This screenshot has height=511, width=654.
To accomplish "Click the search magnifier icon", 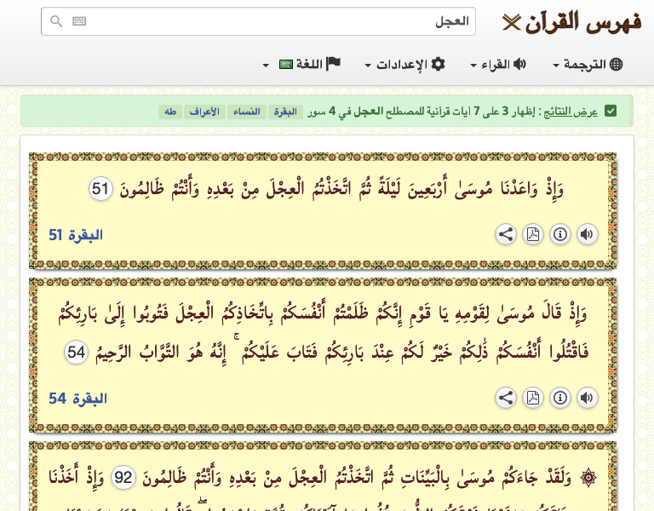I will tap(56, 21).
